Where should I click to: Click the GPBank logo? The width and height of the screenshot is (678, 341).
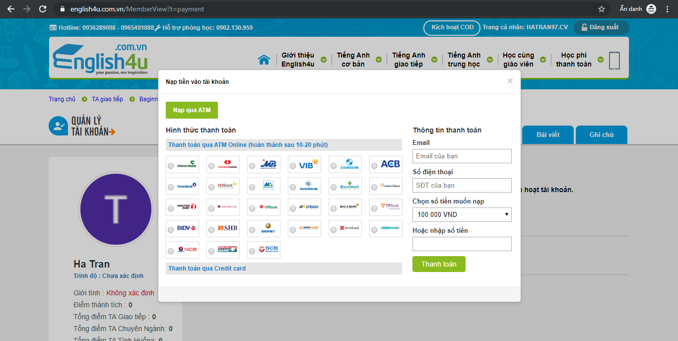pyautogui.click(x=310, y=206)
